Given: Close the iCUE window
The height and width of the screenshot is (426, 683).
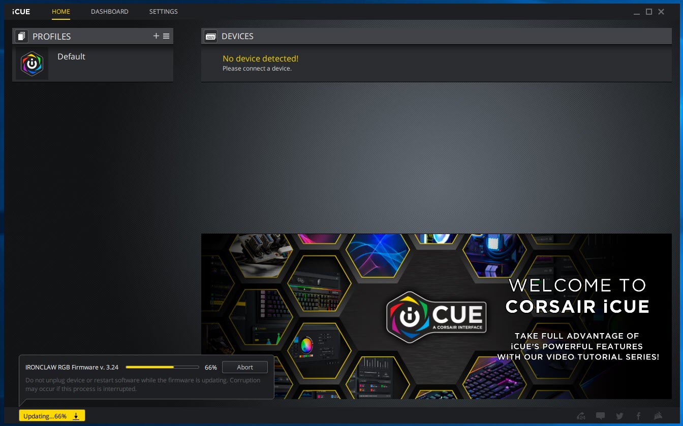Looking at the screenshot, I should 661,12.
